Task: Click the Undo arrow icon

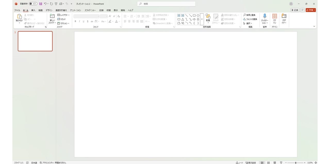Action: click(x=45, y=4)
